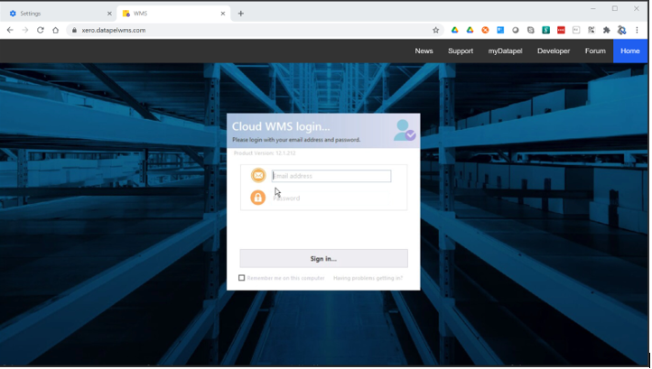The image size is (652, 369).
Task: Click the gray sphere extension icon
Action: point(516,30)
